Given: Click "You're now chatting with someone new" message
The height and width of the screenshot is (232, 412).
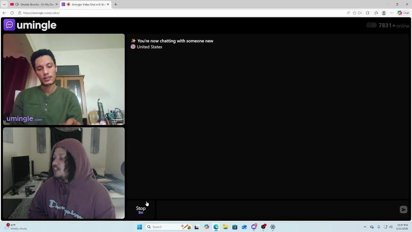Looking at the screenshot, I should [175, 41].
